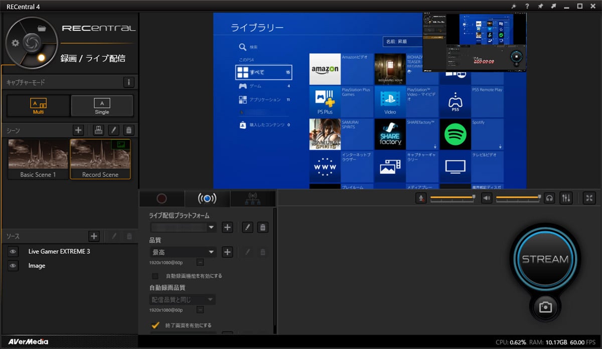Add a new scene with the plus button
This screenshot has height=349, width=602.
(78, 130)
